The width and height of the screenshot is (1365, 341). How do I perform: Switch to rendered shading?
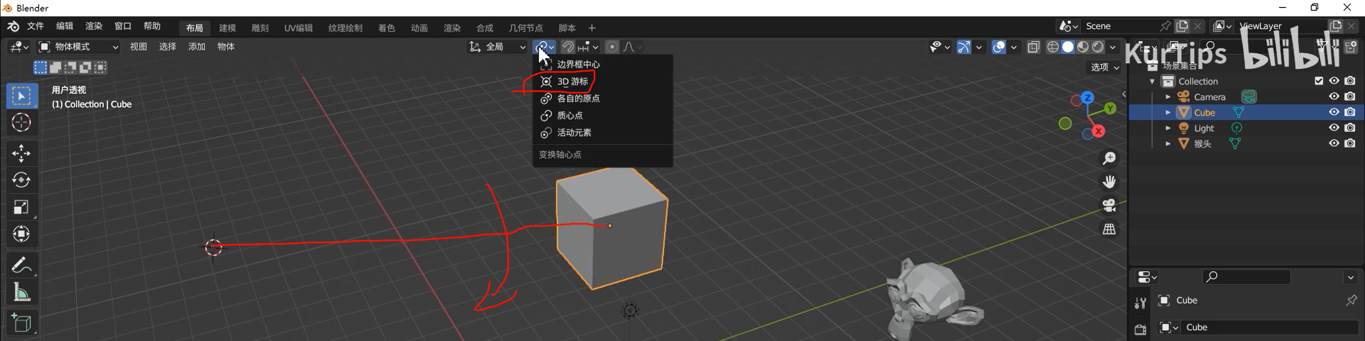[x=1097, y=47]
